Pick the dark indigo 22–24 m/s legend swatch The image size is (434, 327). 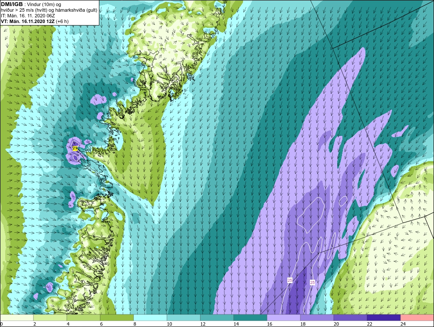click(x=384, y=317)
